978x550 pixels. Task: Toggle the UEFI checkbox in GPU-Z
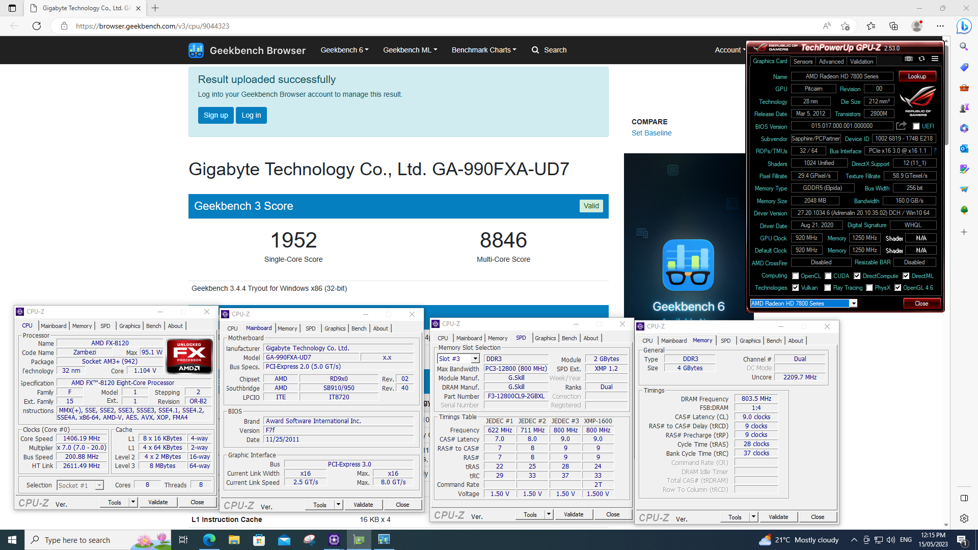[x=916, y=126]
